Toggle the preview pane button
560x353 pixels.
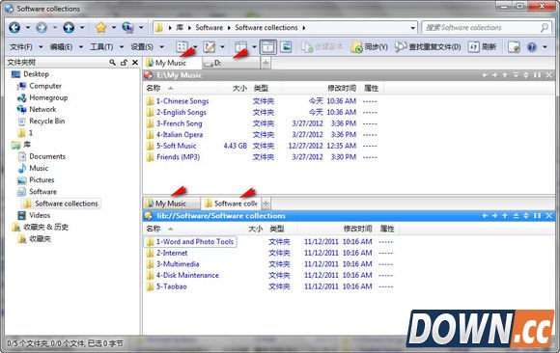(286, 46)
